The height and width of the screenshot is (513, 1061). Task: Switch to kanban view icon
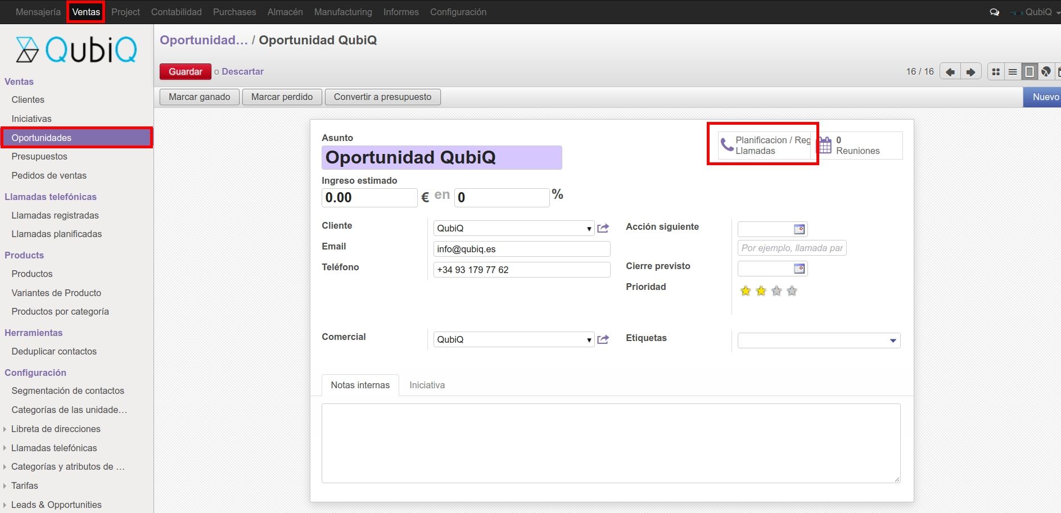[x=996, y=72]
